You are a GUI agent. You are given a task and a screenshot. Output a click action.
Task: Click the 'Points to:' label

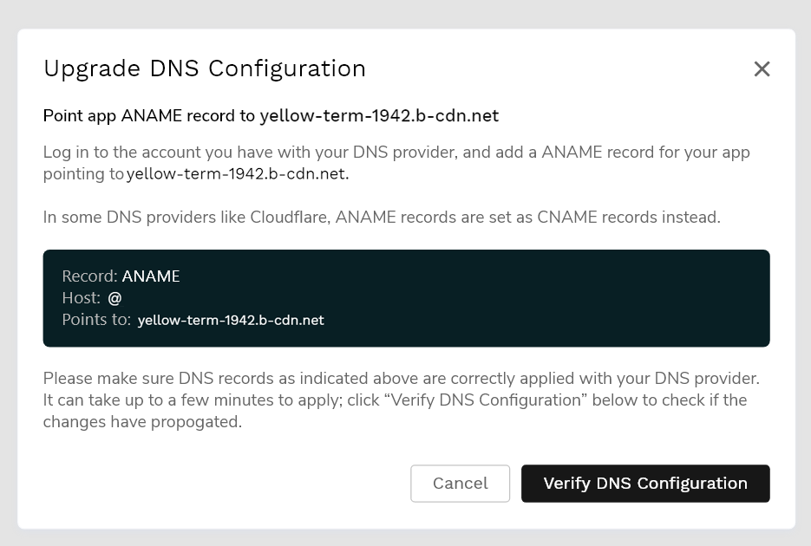pos(96,321)
